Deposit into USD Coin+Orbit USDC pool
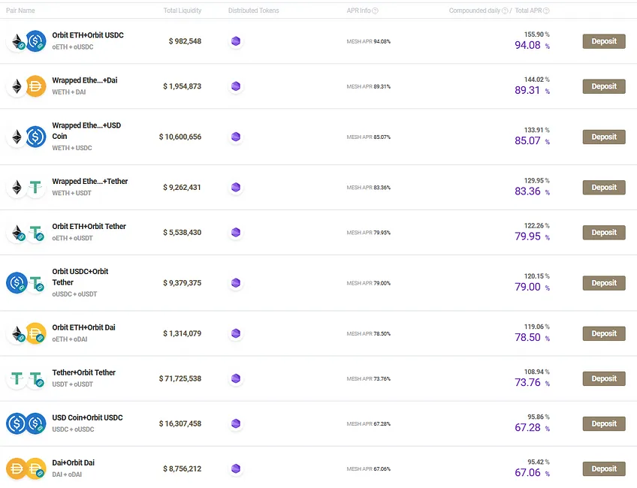The width and height of the screenshot is (637, 488). (x=604, y=423)
